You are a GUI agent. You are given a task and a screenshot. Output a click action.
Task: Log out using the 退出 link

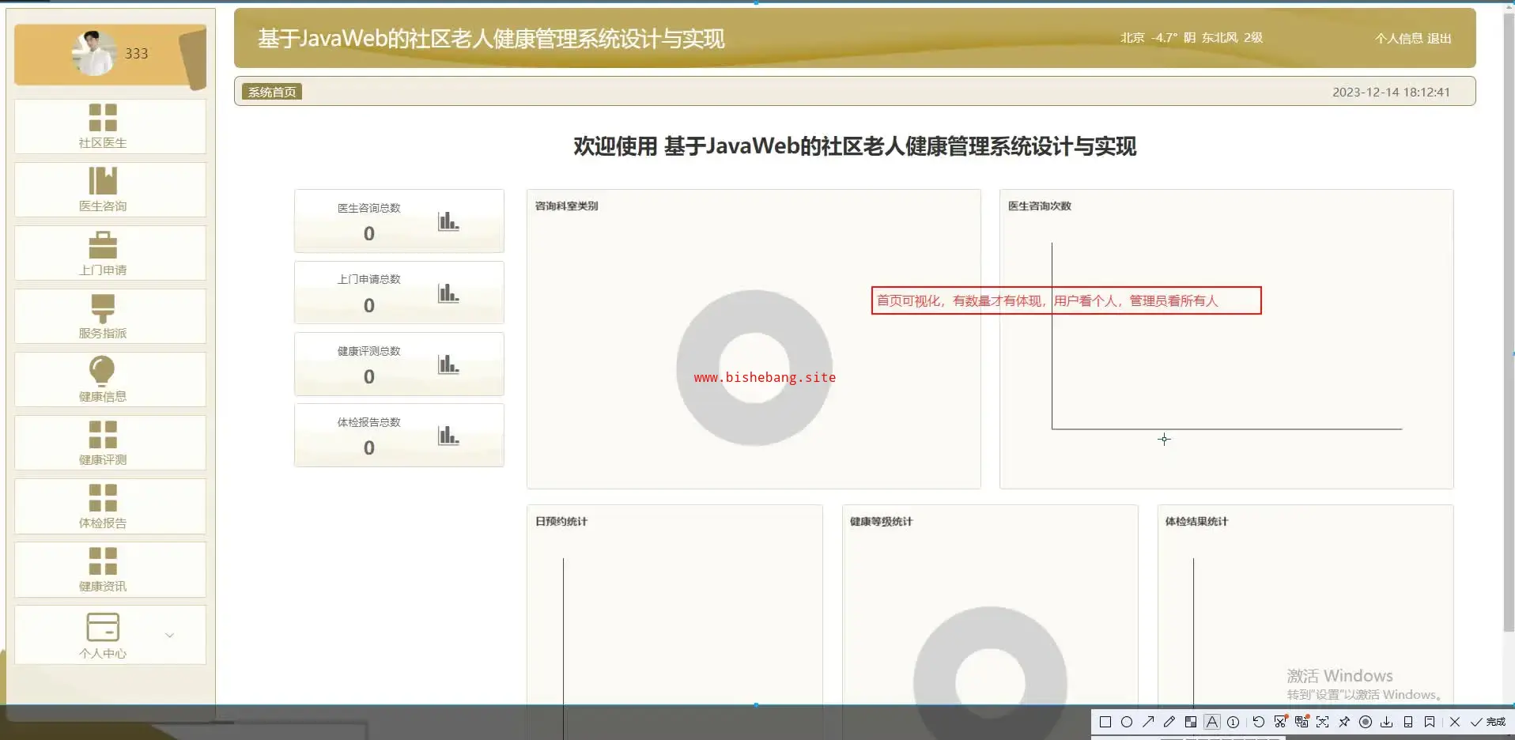click(x=1439, y=38)
